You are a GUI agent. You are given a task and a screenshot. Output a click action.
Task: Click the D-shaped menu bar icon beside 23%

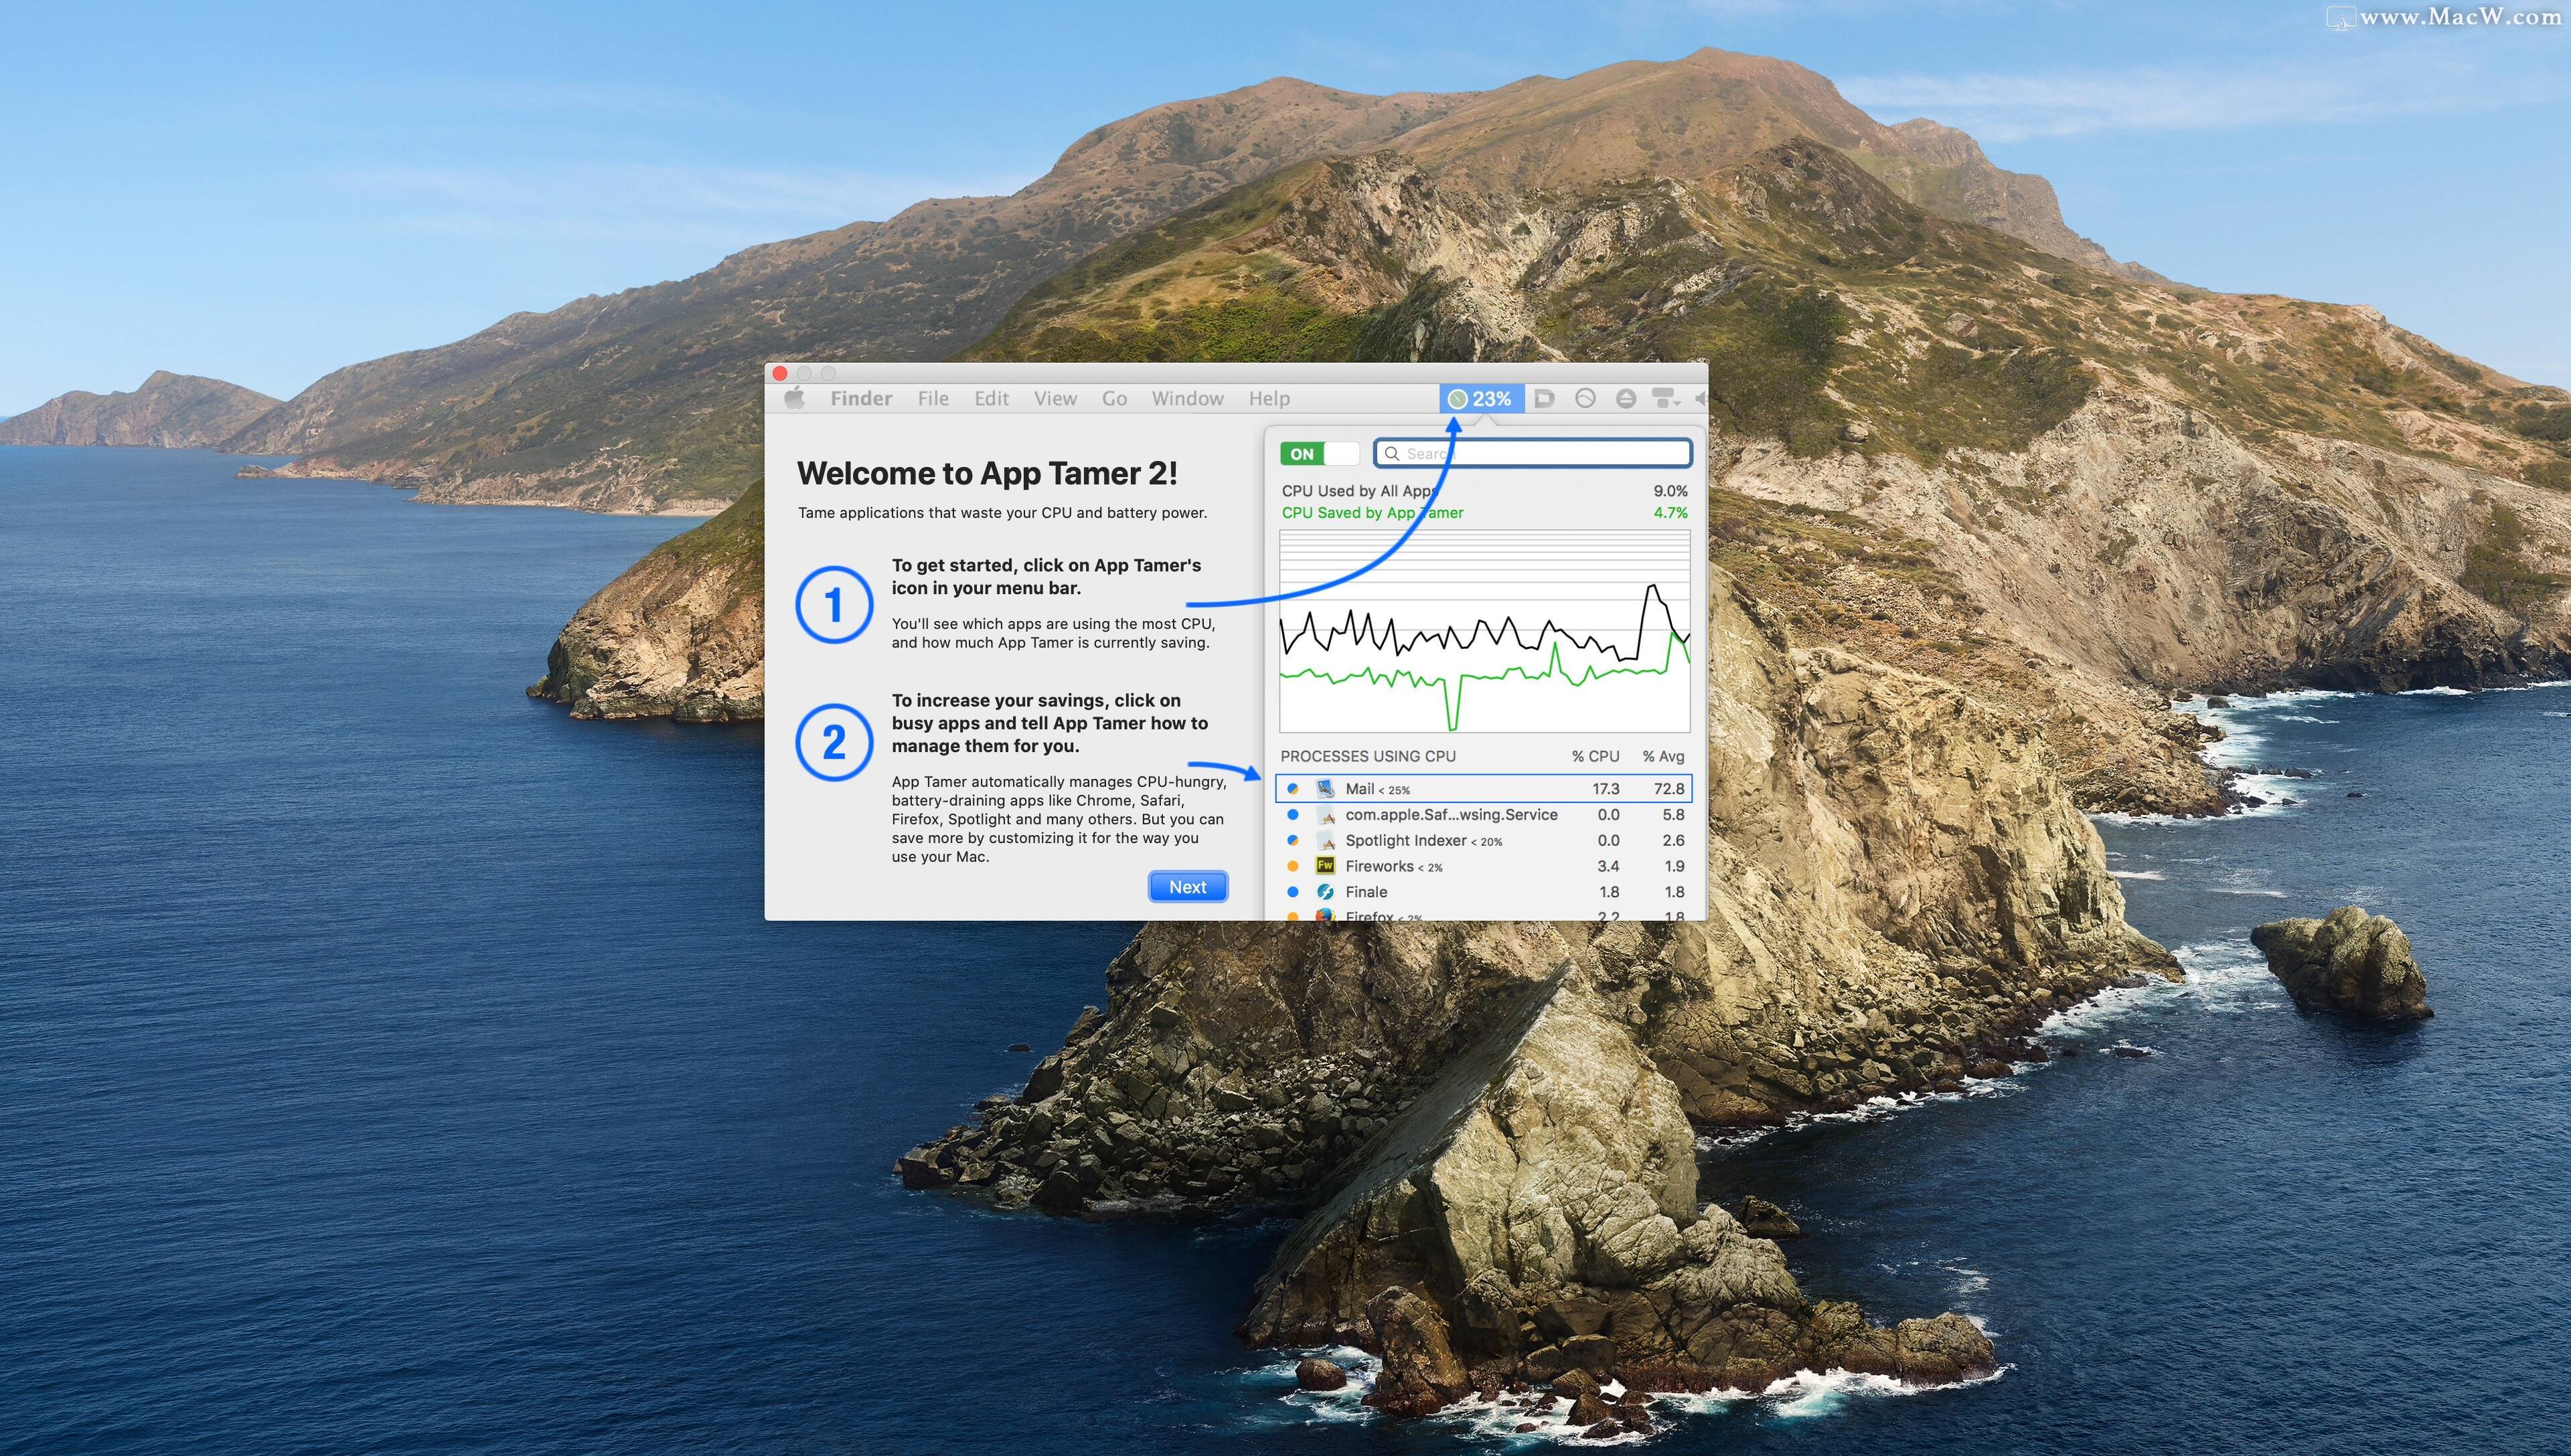[x=1545, y=398]
